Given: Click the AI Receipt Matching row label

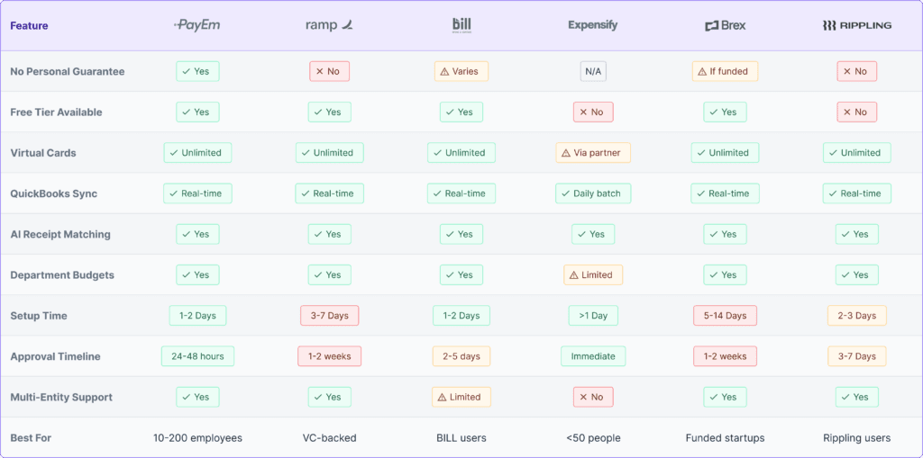Looking at the screenshot, I should coord(60,235).
